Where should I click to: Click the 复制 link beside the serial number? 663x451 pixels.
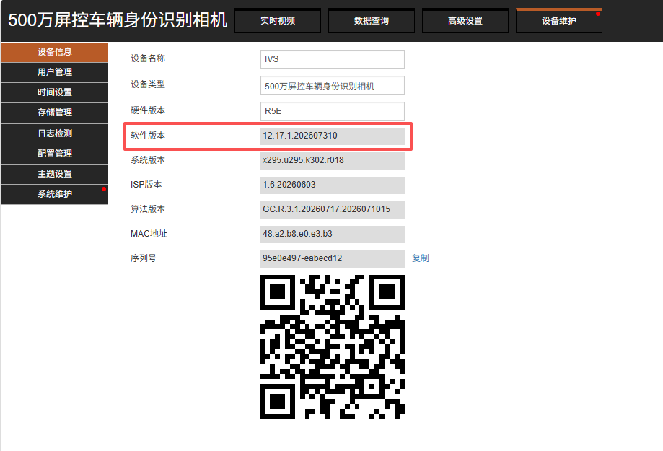tap(421, 258)
